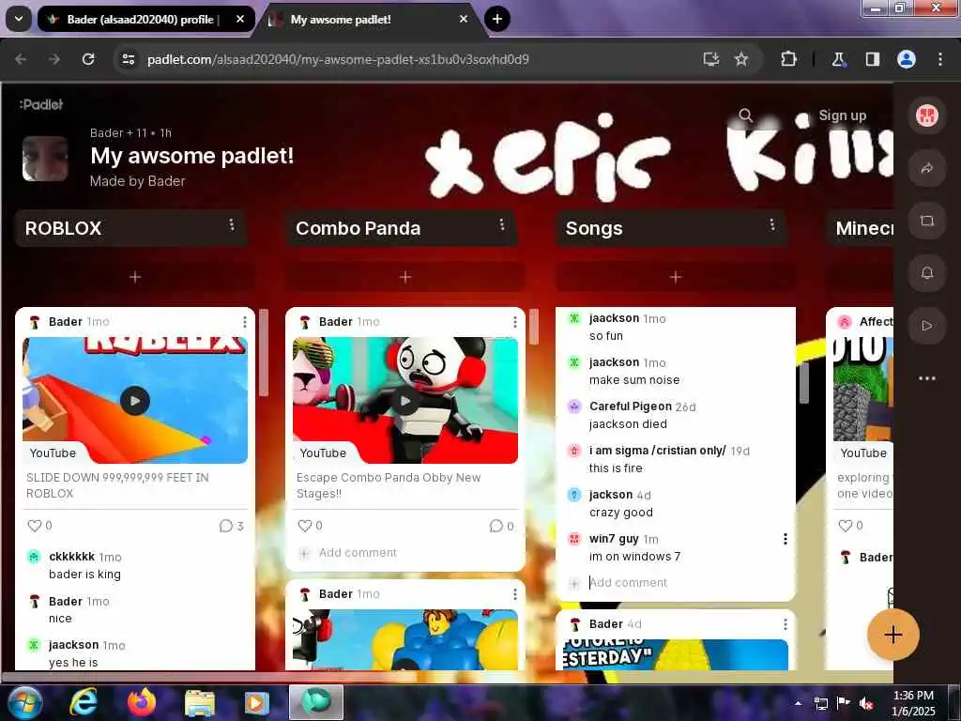
Task: Open Windows Start menu
Action: 24,702
